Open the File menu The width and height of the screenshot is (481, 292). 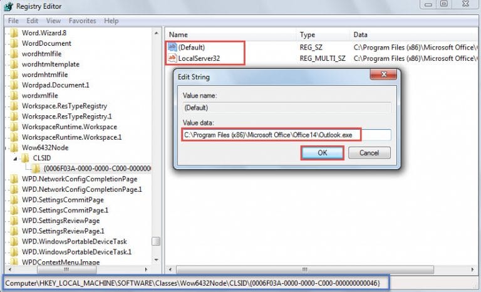pos(13,21)
